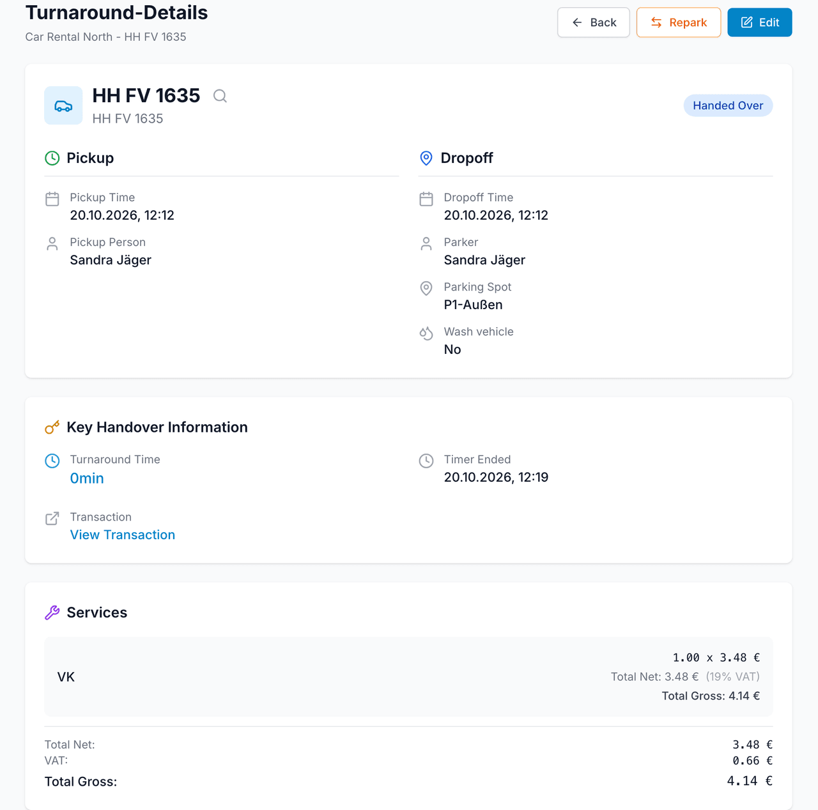818x810 pixels.
Task: Click the calendar icon beside Pickup Time
Action: 52,199
